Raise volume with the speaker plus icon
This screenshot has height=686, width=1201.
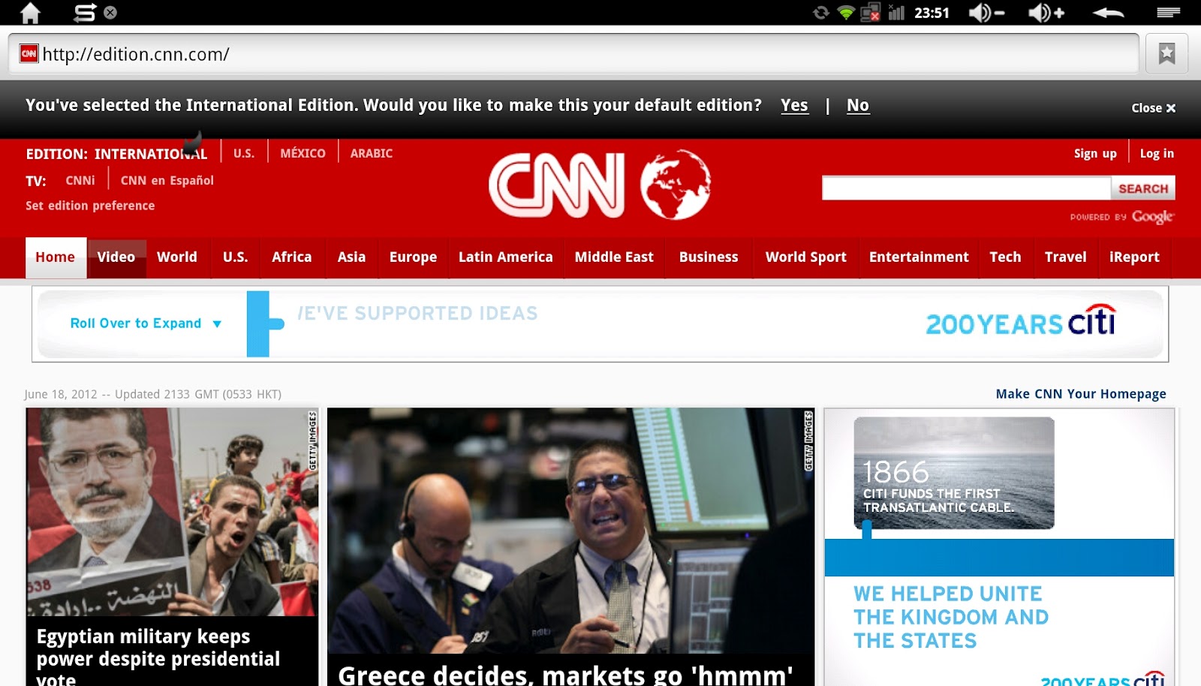[1046, 13]
